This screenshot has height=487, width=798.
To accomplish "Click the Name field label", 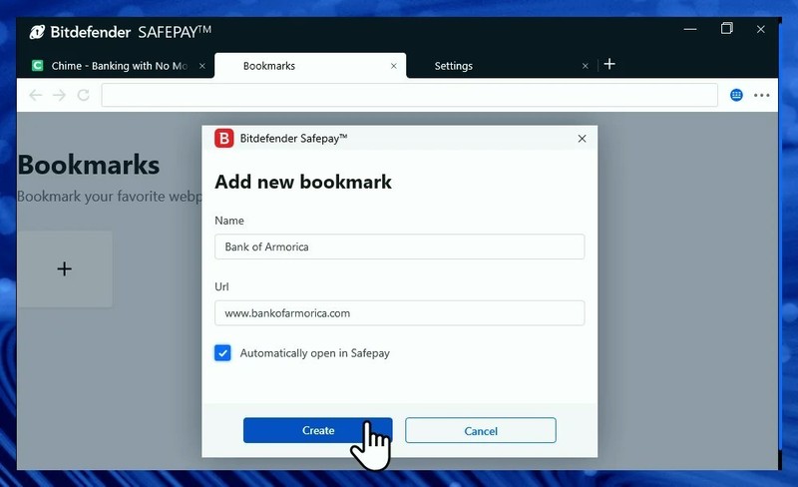I will tap(229, 221).
